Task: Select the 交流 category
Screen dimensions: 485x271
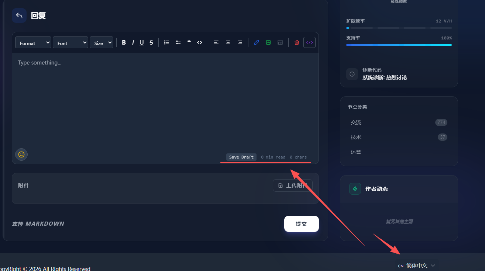Action: (x=356, y=122)
